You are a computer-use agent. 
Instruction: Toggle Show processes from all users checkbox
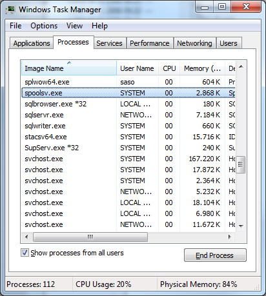point(25,253)
